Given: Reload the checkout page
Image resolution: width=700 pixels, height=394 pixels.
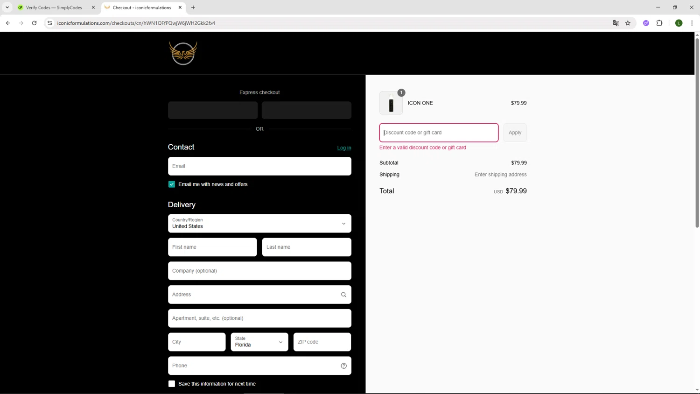Looking at the screenshot, I should 34,23.
